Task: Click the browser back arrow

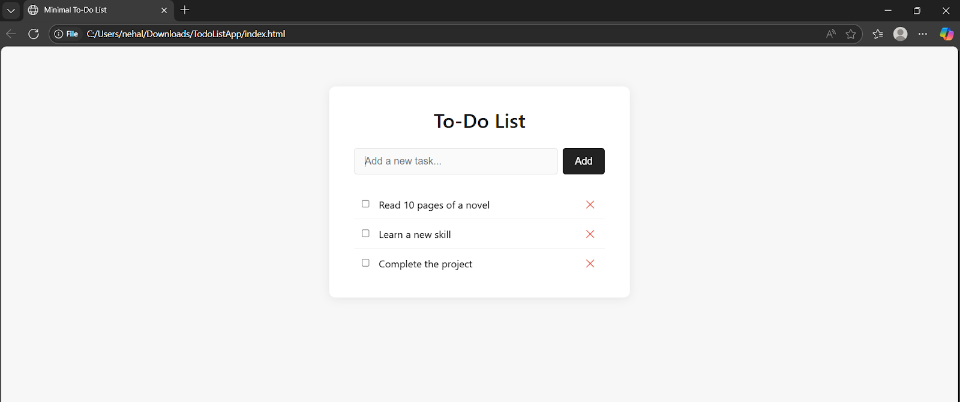Action: click(x=11, y=34)
